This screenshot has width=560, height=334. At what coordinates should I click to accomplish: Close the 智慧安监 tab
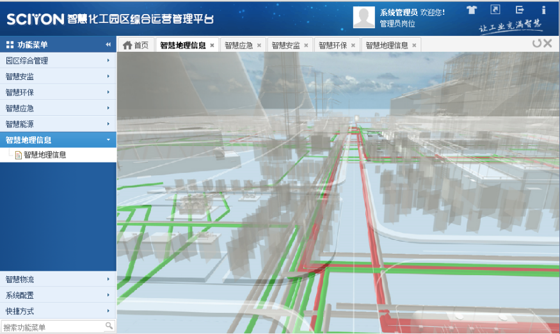click(x=306, y=45)
